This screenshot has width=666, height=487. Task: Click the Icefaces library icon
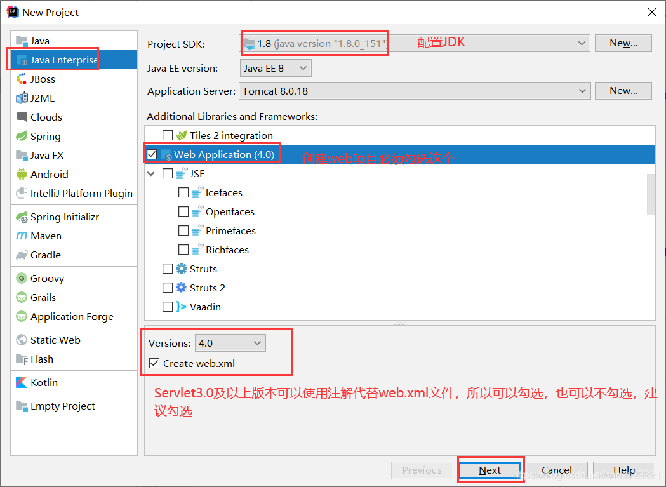point(197,192)
